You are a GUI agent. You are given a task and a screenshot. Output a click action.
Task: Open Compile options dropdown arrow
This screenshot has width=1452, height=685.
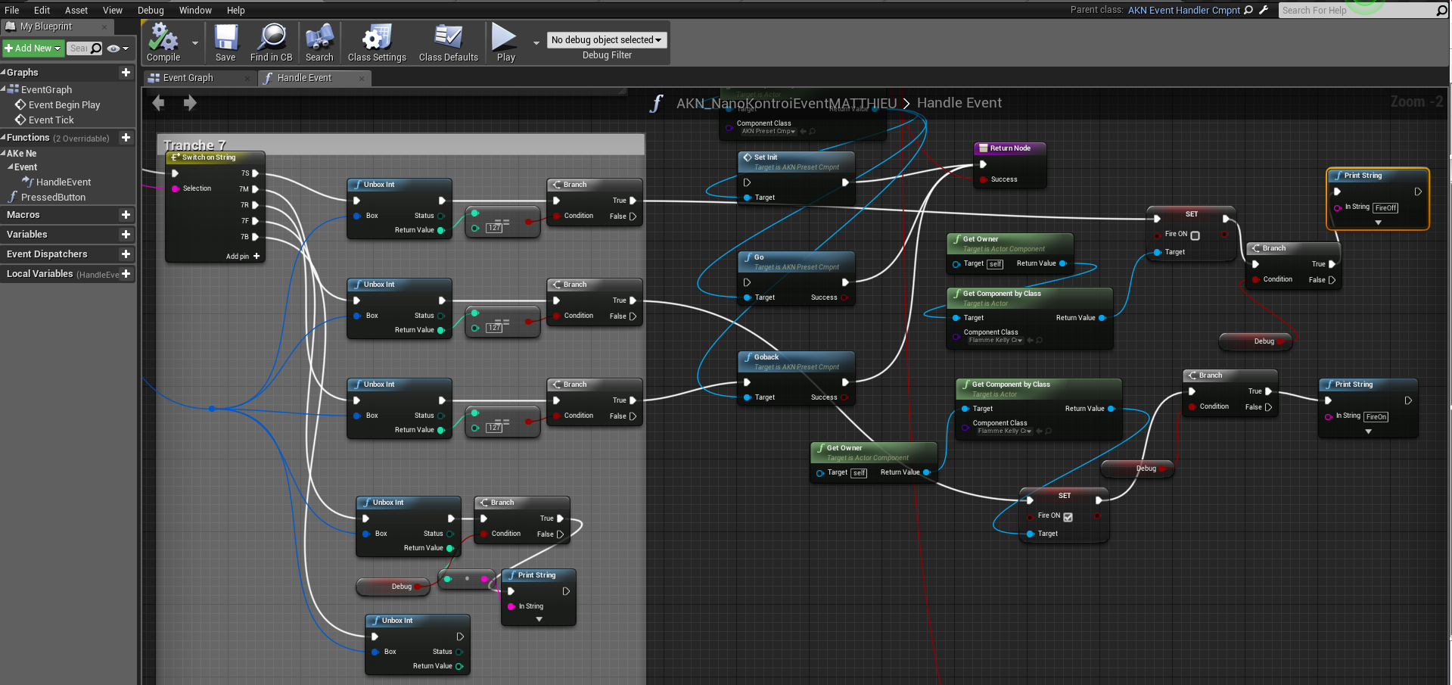195,43
